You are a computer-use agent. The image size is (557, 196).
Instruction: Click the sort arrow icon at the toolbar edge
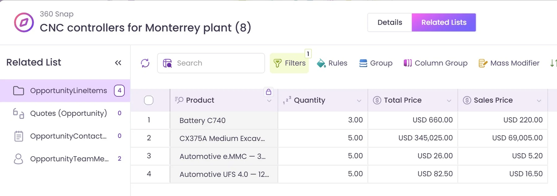coord(553,63)
